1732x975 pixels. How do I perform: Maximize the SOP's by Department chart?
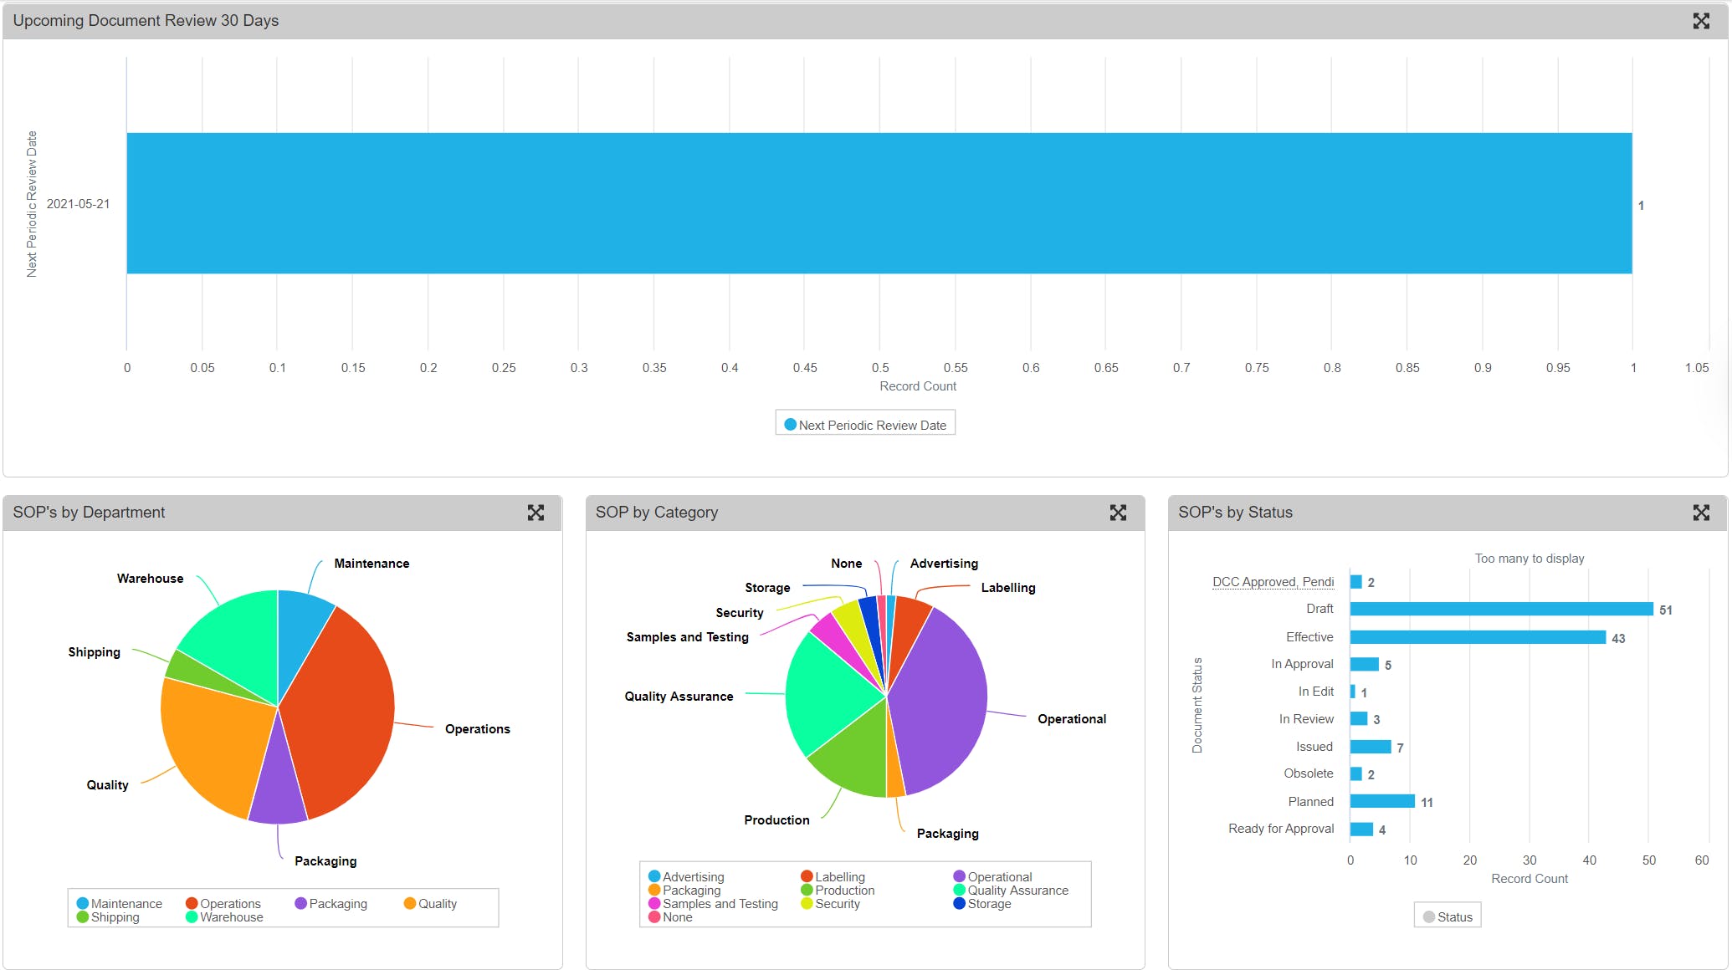[535, 513]
